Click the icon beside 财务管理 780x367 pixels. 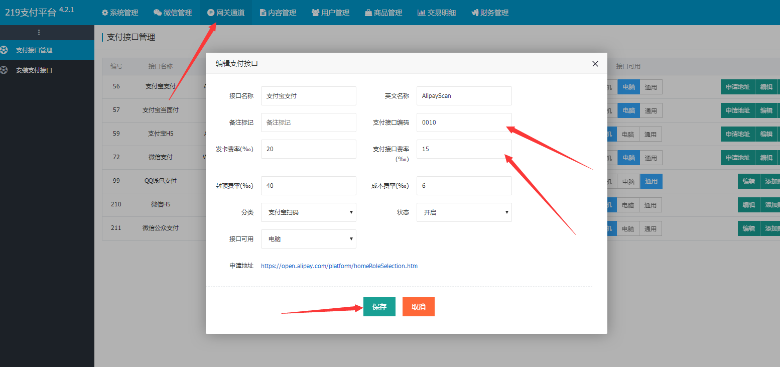[x=475, y=13]
